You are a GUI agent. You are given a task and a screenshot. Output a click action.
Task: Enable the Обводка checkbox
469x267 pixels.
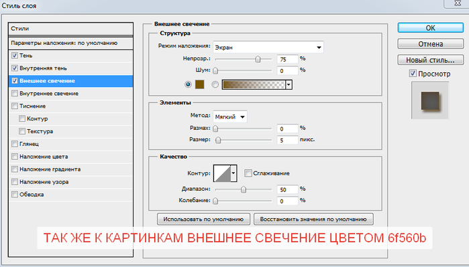point(15,194)
